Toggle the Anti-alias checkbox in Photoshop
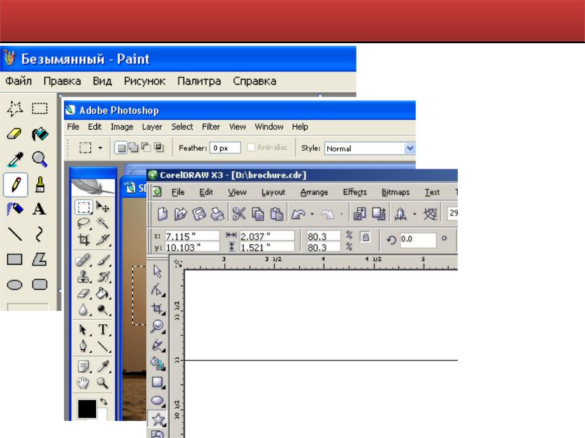The height and width of the screenshot is (438, 585). [250, 147]
